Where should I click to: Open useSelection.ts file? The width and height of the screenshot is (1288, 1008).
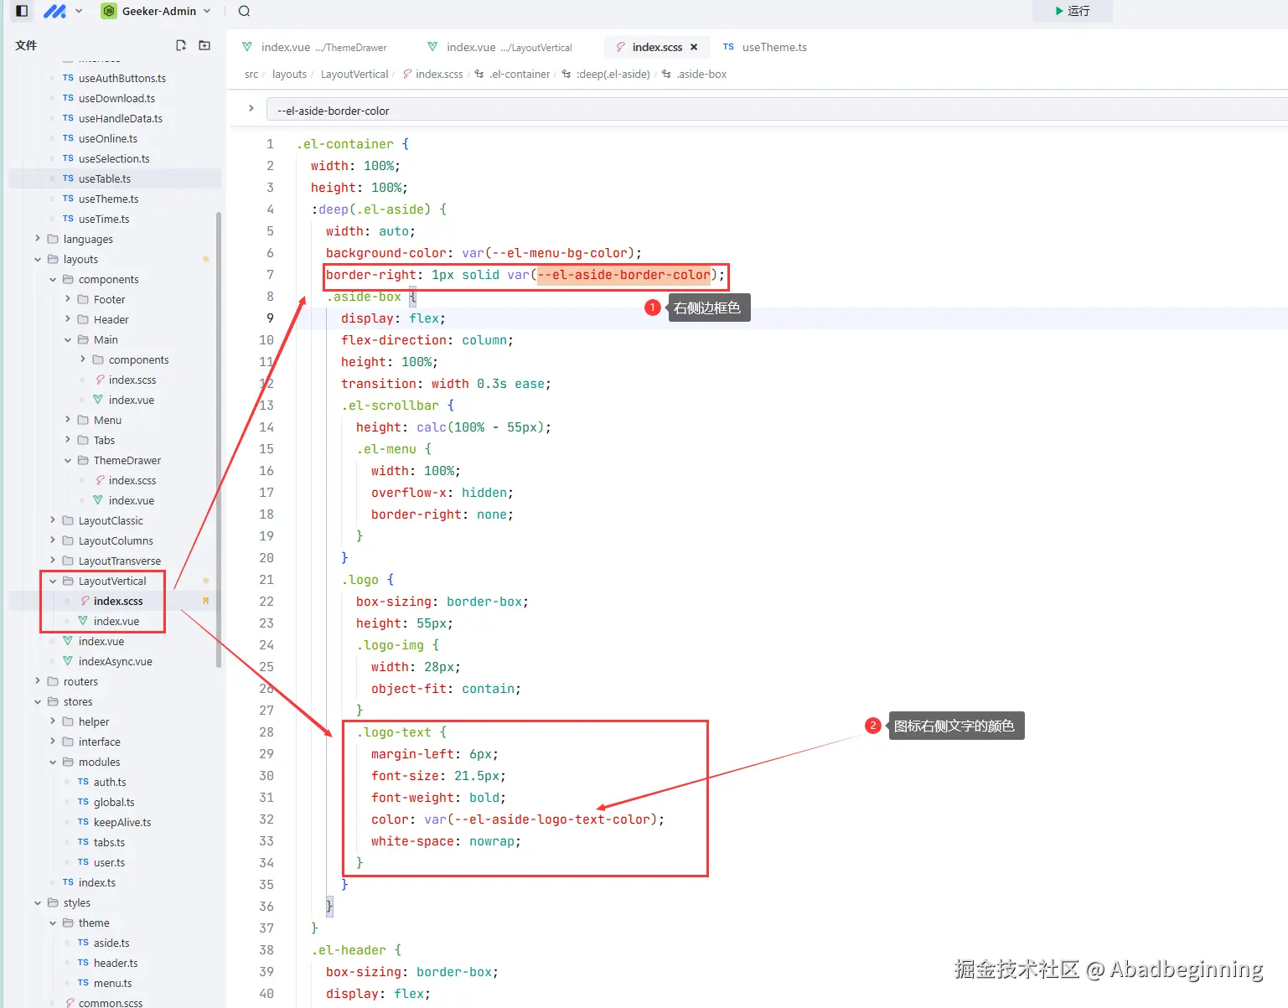point(114,158)
